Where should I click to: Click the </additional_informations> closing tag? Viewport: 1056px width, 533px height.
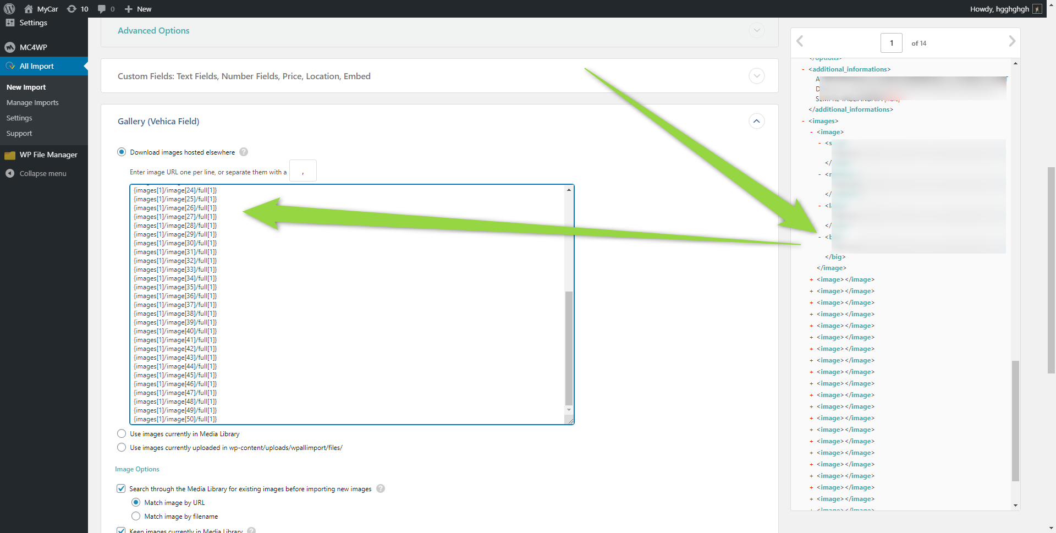tap(851, 109)
